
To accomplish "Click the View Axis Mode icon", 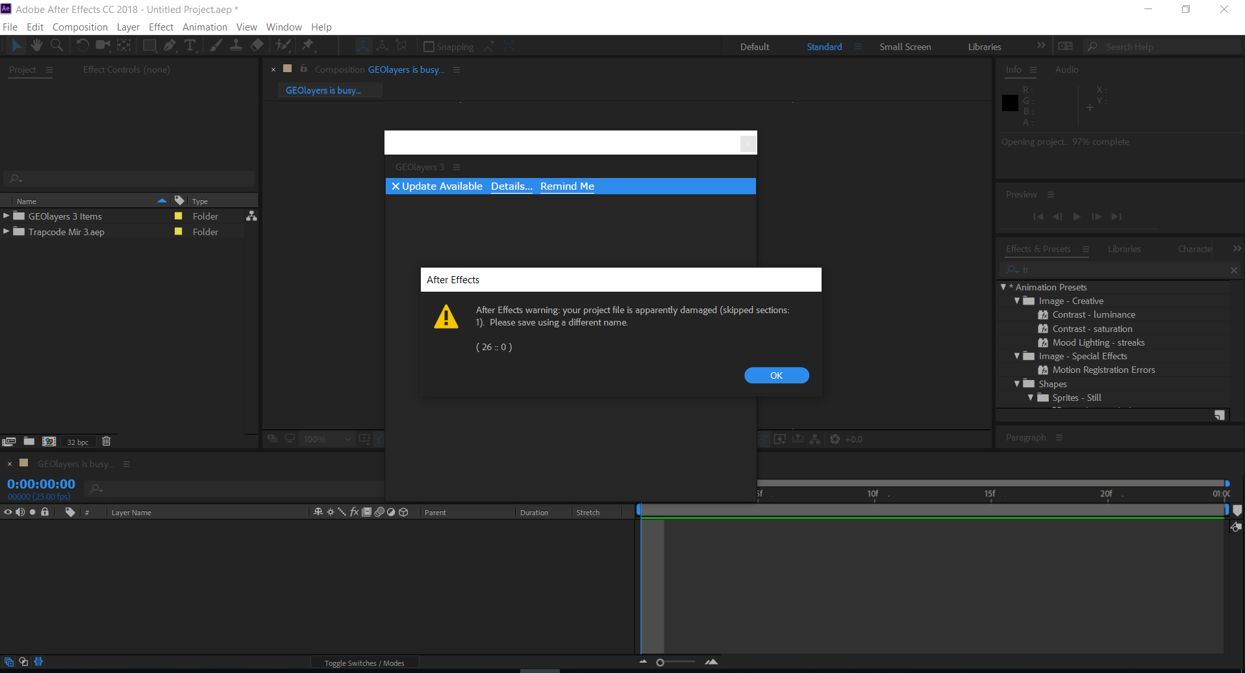I will point(402,45).
